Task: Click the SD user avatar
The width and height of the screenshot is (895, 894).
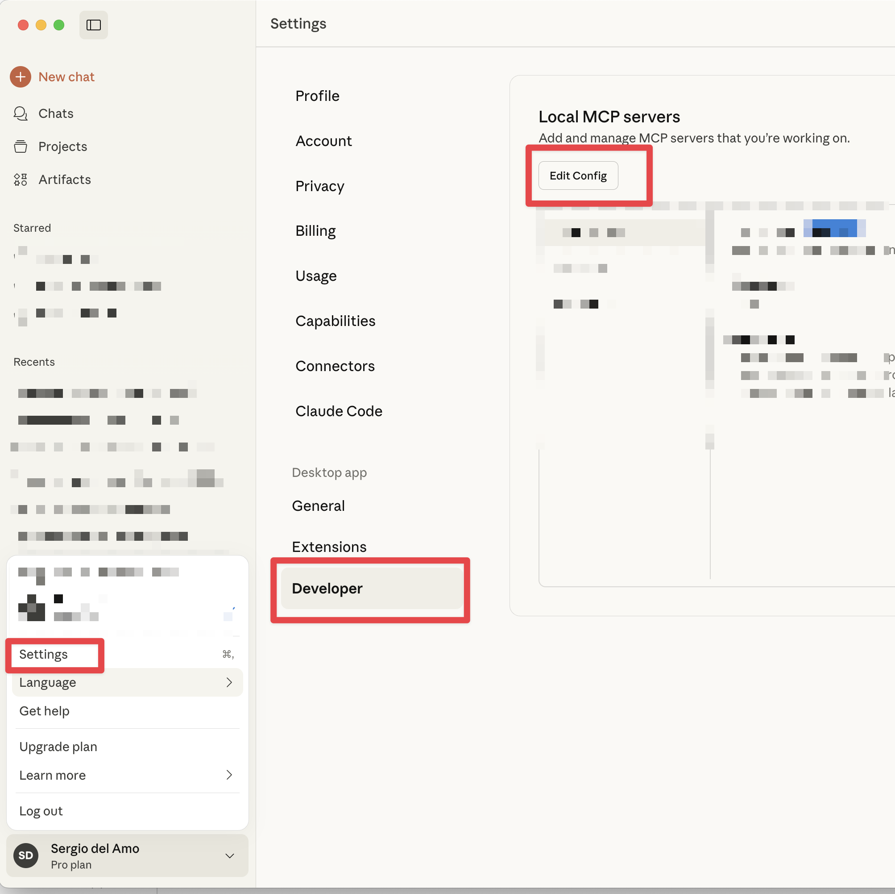Action: point(26,855)
